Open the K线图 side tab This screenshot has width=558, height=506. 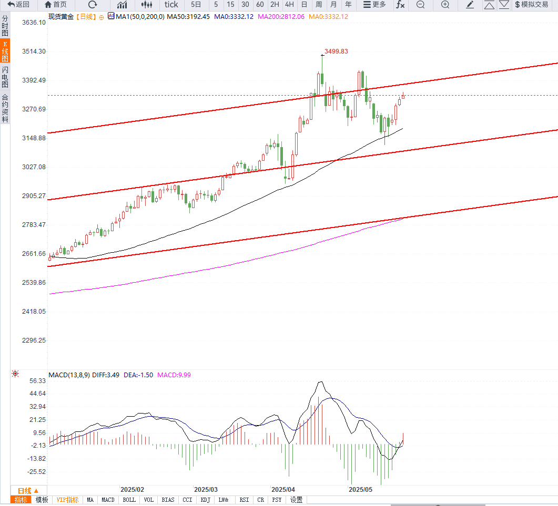(5, 51)
